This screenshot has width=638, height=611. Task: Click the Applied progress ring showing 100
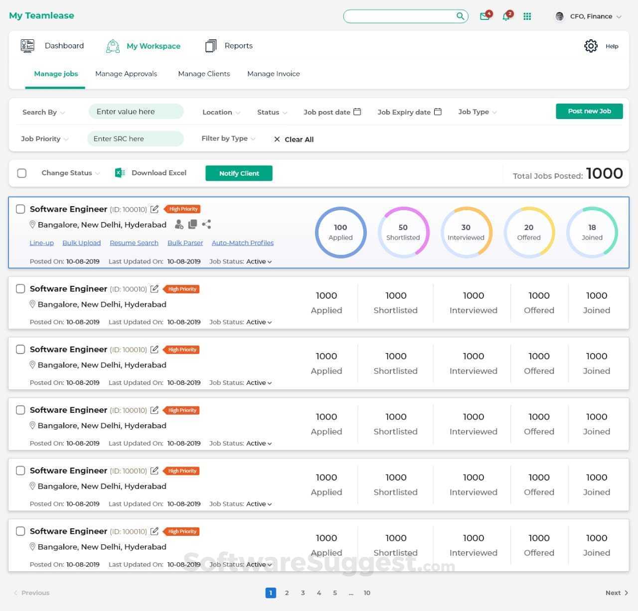pyautogui.click(x=340, y=232)
